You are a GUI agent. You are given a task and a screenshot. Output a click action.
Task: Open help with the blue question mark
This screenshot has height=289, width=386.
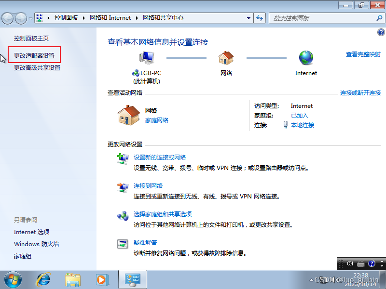[381, 32]
